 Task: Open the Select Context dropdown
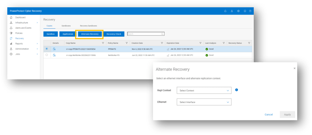pyautogui.click(x=204, y=90)
